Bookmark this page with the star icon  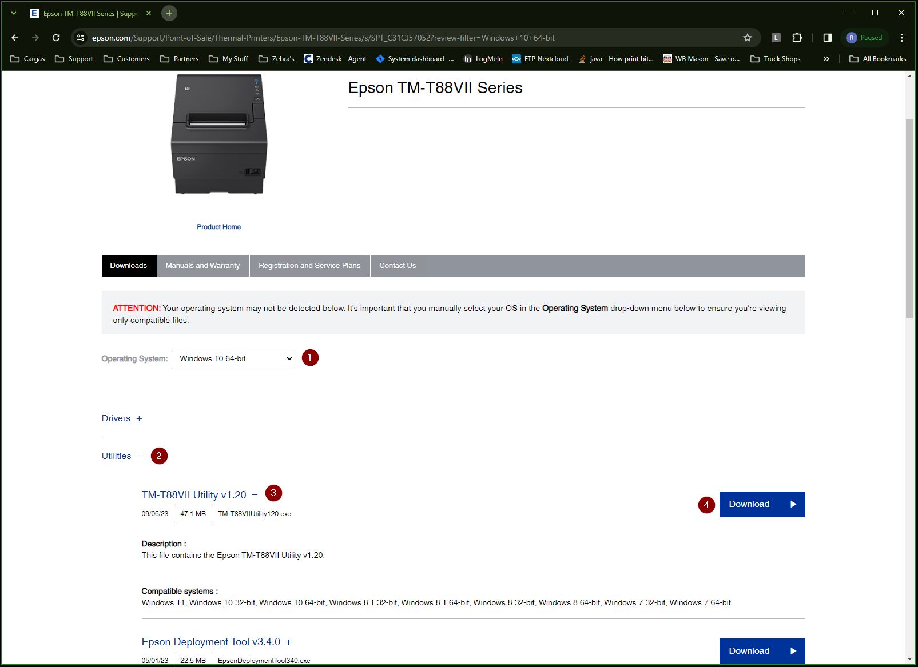coord(747,38)
